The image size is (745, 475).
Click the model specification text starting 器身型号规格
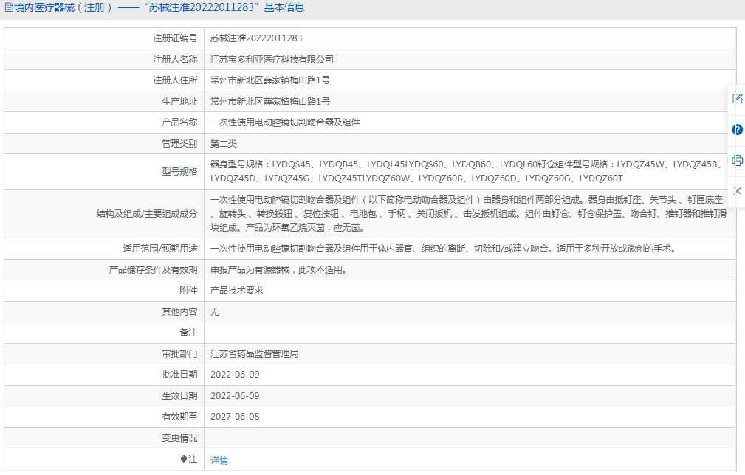[467, 171]
